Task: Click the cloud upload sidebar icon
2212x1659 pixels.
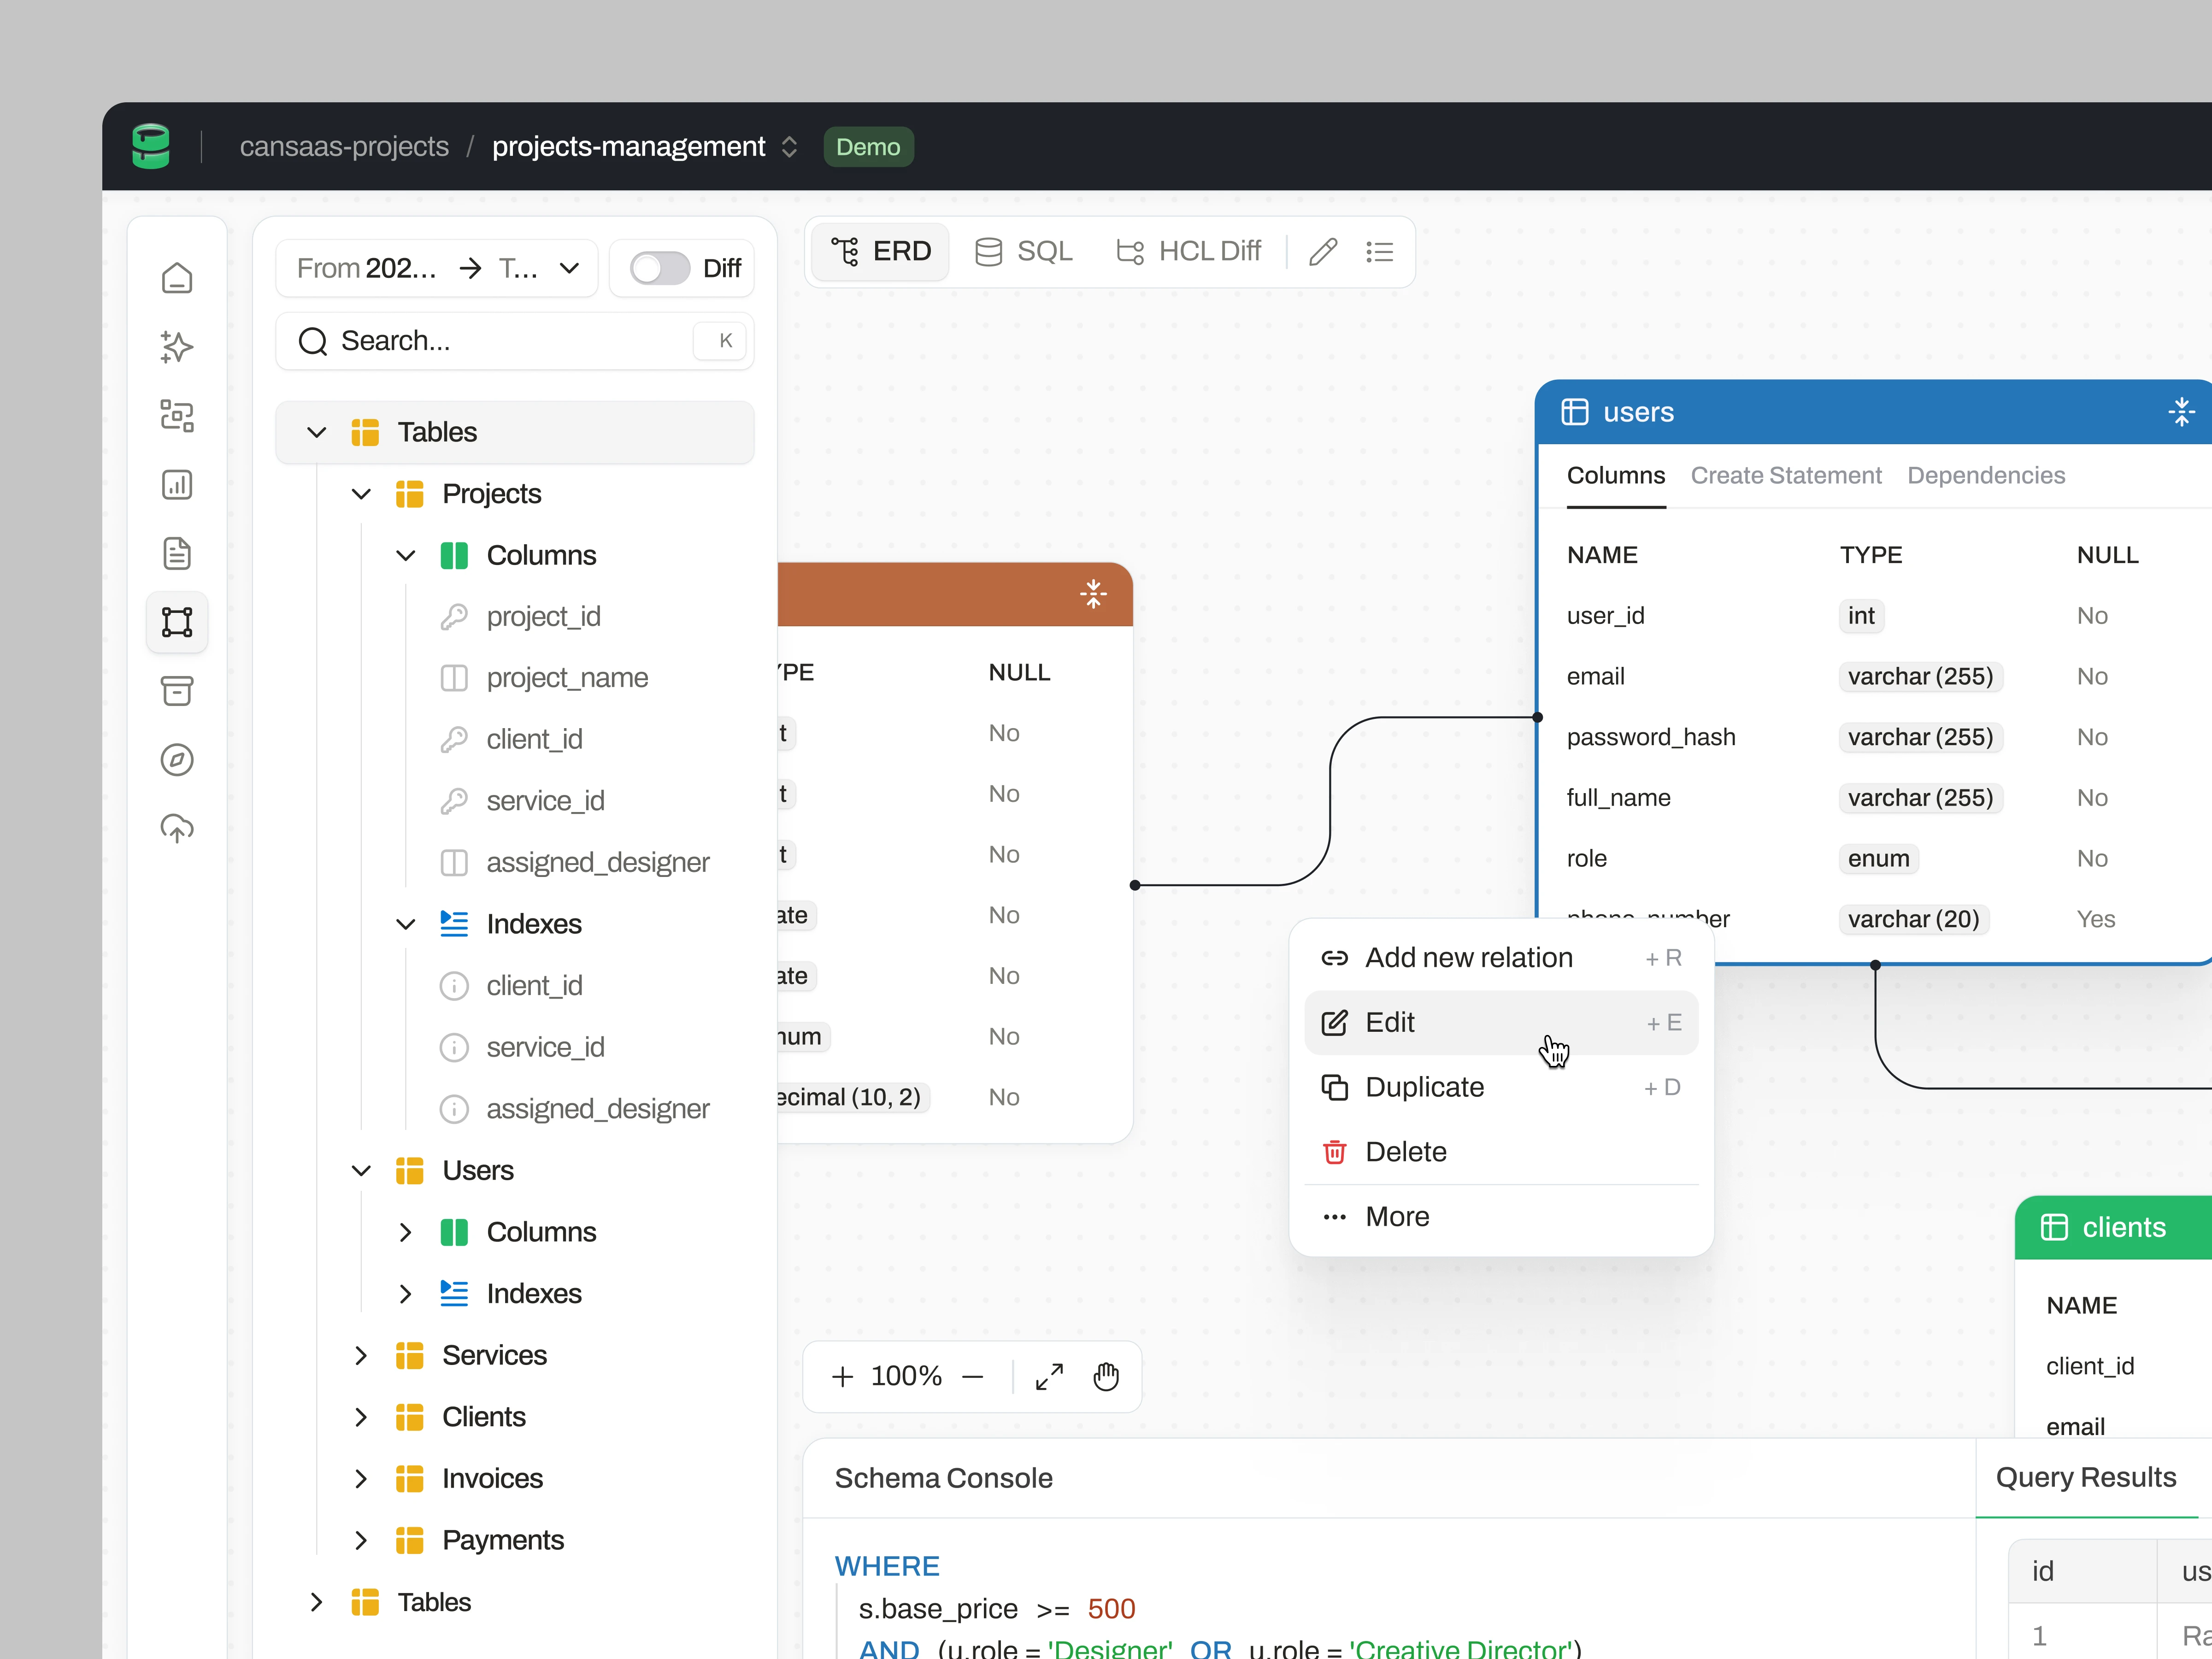Action: pyautogui.click(x=177, y=828)
